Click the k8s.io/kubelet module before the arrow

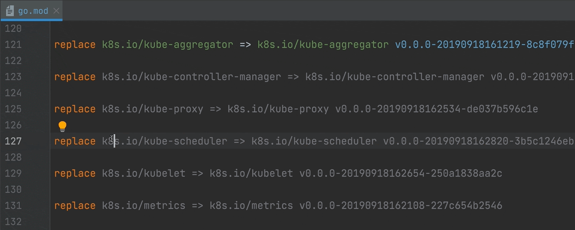pyautogui.click(x=144, y=173)
